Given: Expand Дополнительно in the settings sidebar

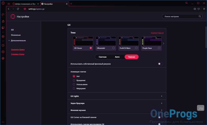Looking at the screenshot, I should 18,40.
